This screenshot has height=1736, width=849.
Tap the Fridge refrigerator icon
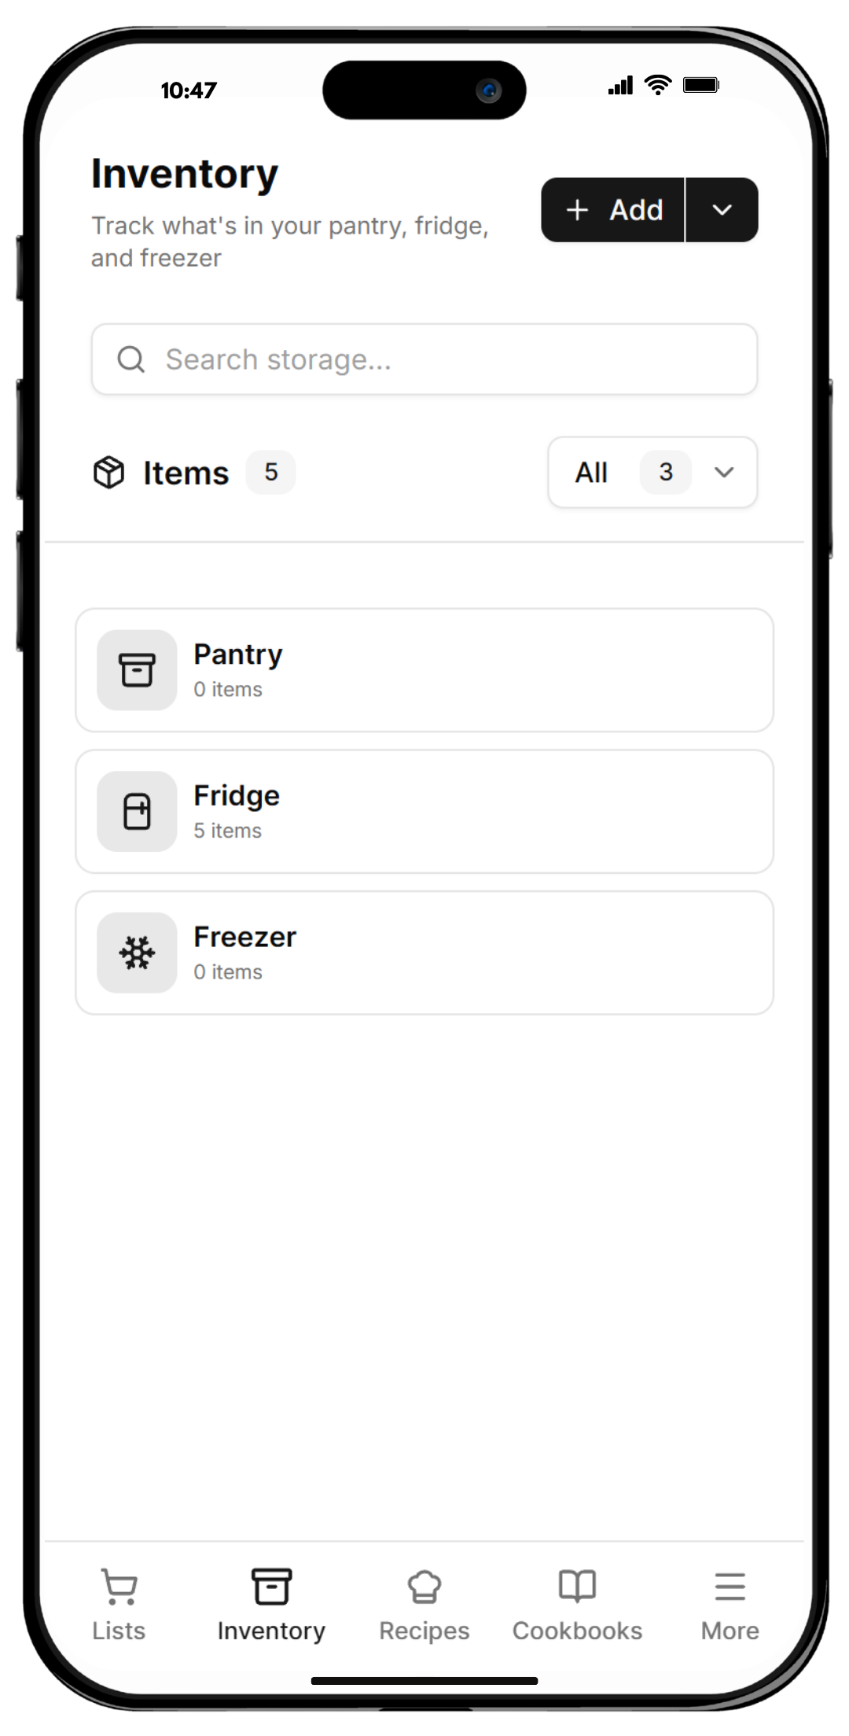137,812
